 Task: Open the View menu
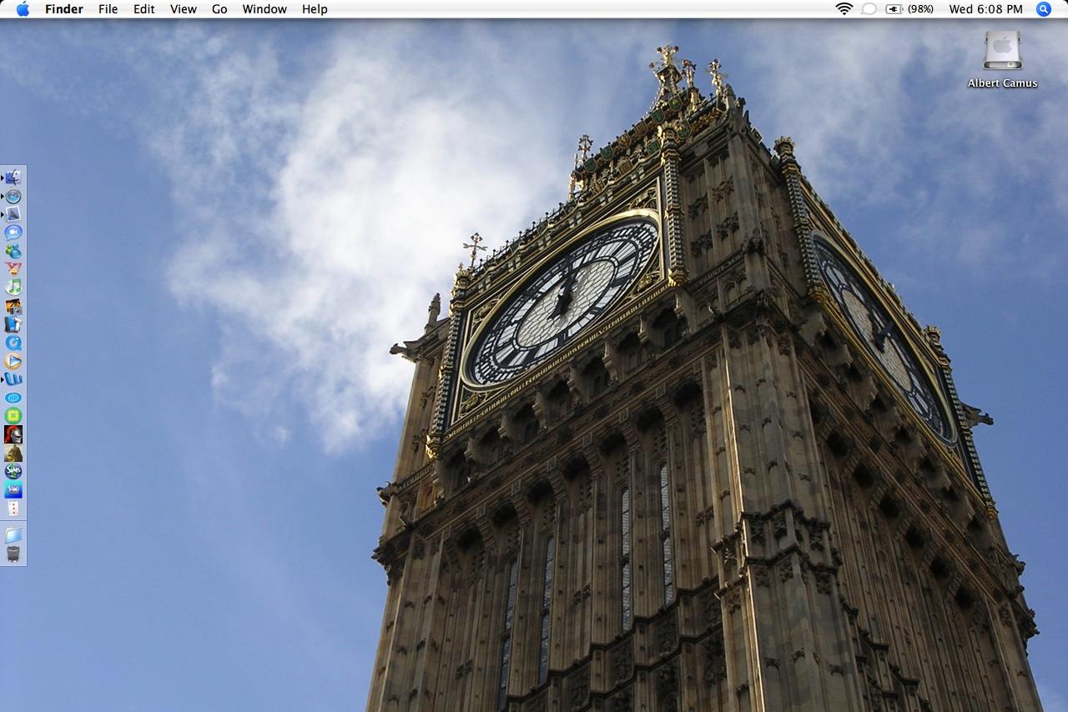tap(184, 9)
